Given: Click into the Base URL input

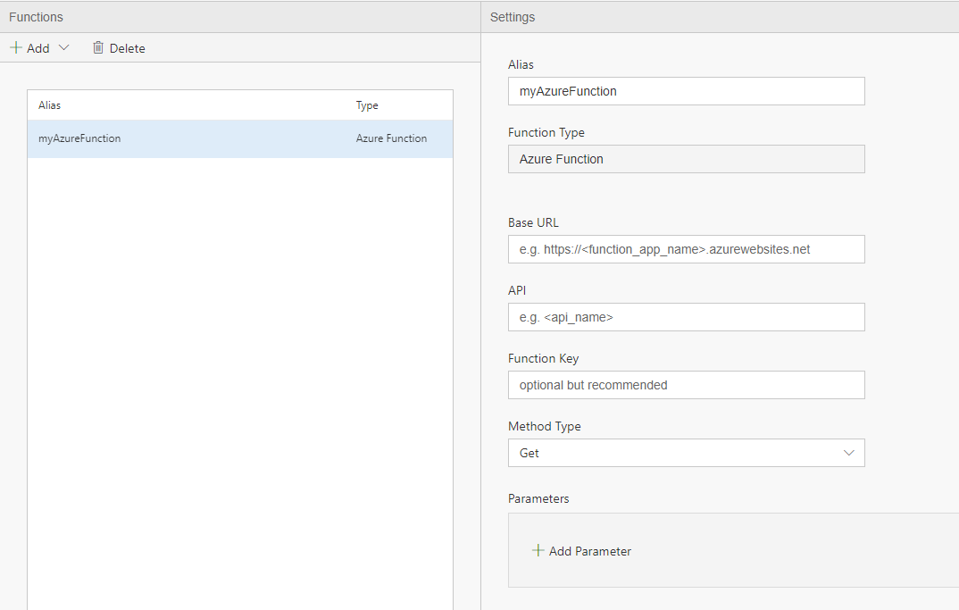Looking at the screenshot, I should click(686, 249).
